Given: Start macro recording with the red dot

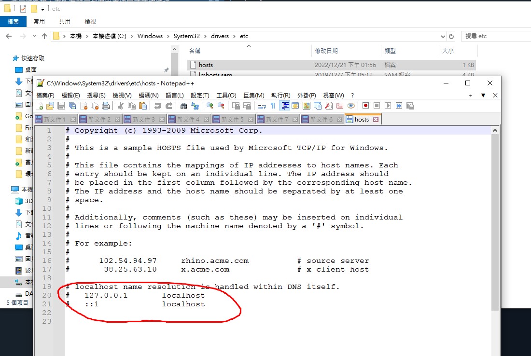Looking at the screenshot, I should tap(365, 106).
